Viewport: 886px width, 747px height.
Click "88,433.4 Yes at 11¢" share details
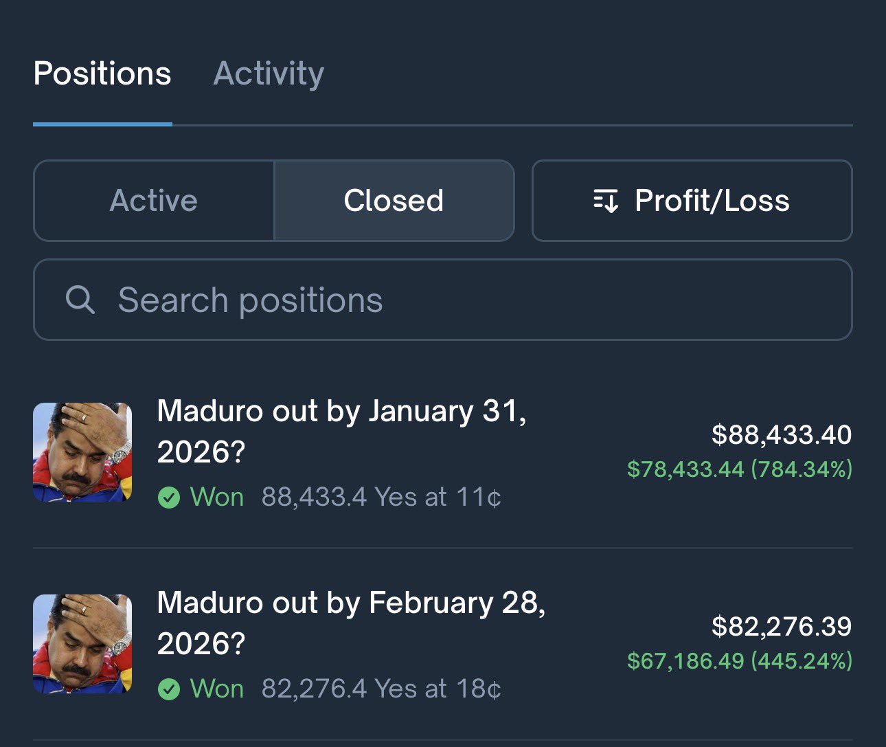[381, 497]
